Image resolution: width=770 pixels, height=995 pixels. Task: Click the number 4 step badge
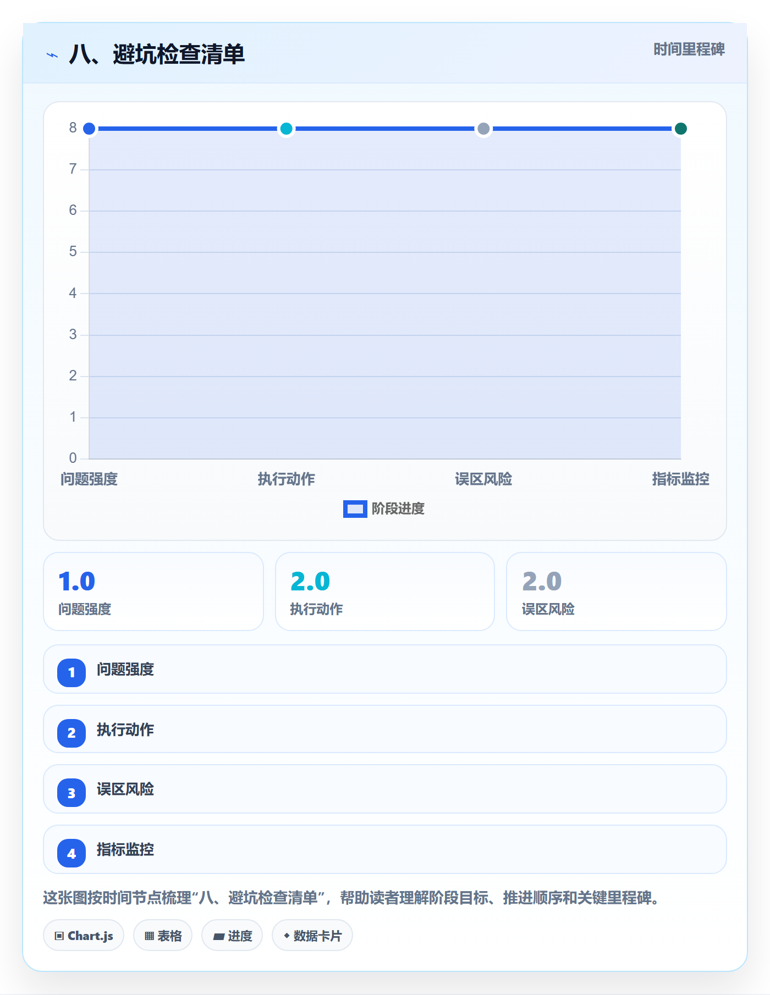click(x=71, y=853)
